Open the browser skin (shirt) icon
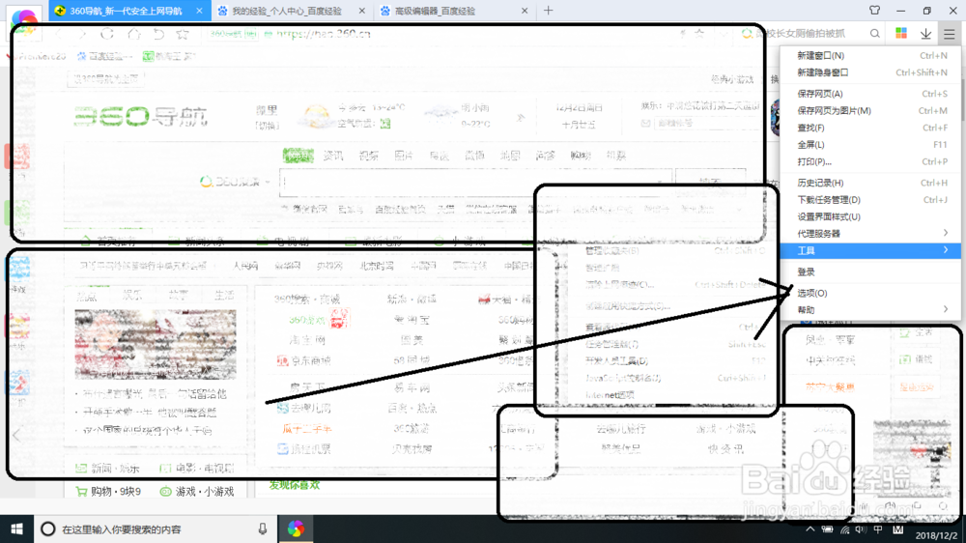966x543 pixels. [x=874, y=11]
